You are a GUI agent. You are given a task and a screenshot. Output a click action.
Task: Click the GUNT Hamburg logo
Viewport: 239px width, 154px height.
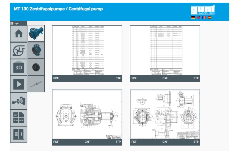[x=203, y=10]
